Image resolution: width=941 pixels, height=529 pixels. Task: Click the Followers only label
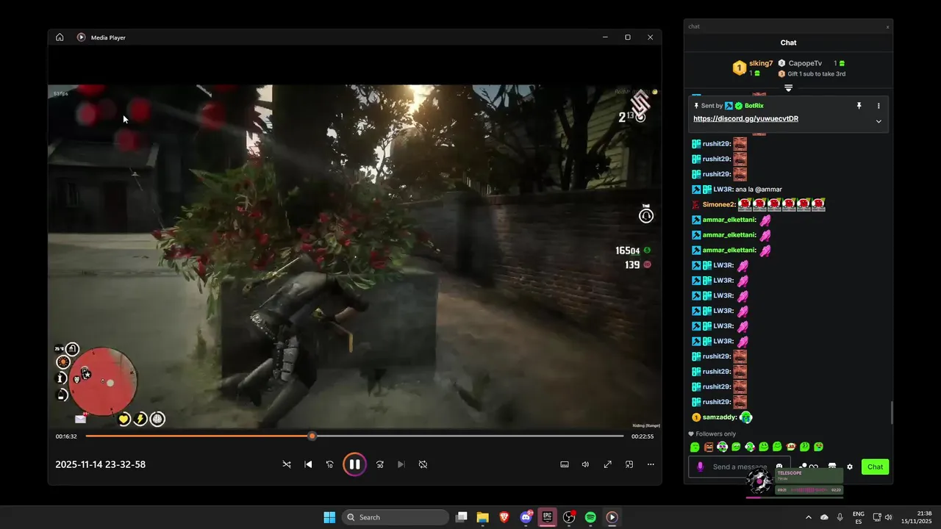coord(715,434)
